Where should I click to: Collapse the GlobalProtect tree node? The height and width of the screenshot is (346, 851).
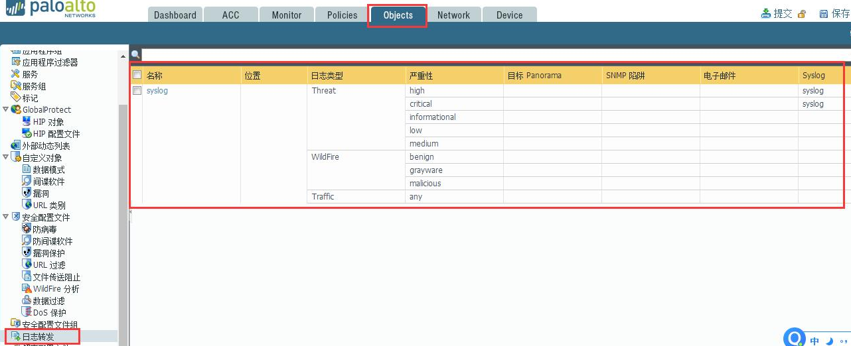(x=6, y=109)
